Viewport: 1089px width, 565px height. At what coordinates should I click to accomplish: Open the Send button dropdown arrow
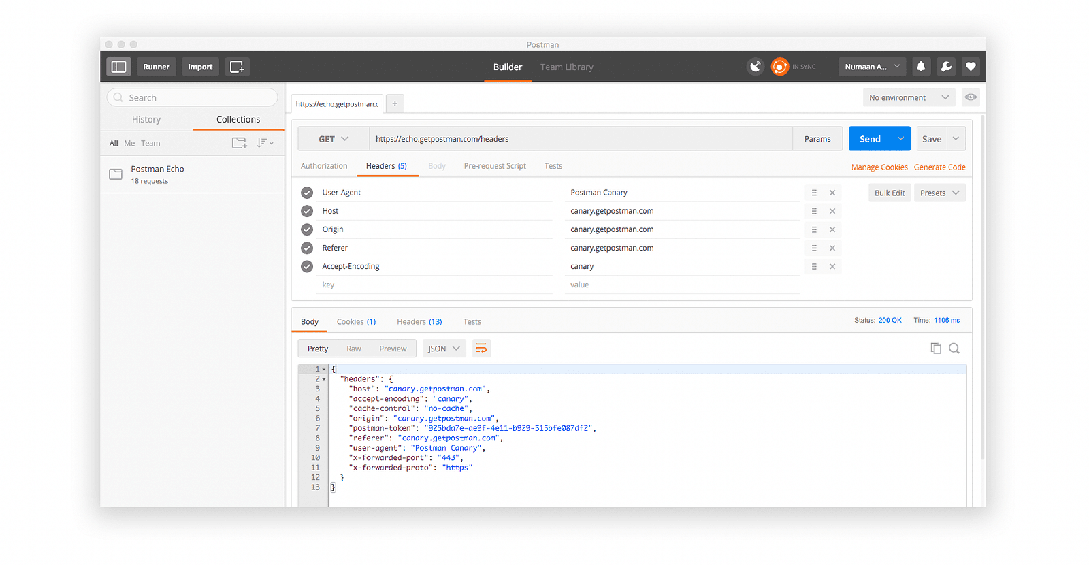pos(900,139)
